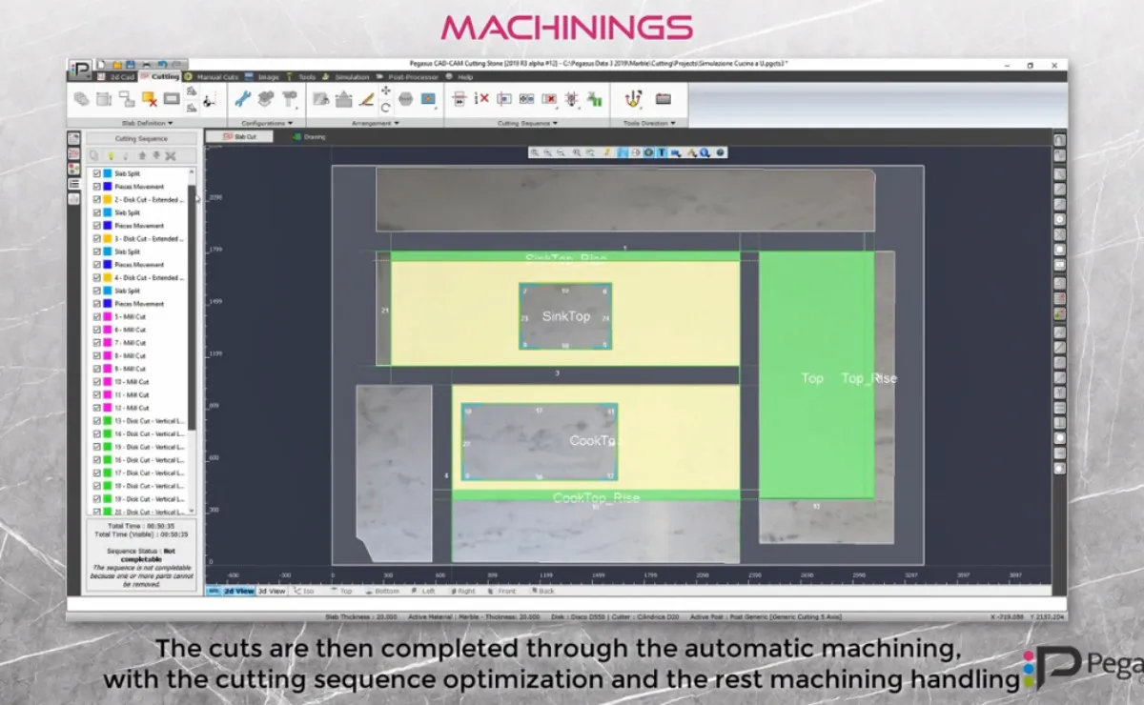Screen dimensions: 1144x705
Task: Expand the Slab Definition group dropdown
Action: (x=148, y=123)
